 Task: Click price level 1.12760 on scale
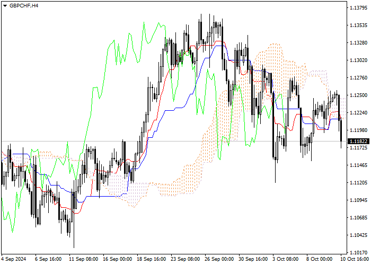click(358, 77)
